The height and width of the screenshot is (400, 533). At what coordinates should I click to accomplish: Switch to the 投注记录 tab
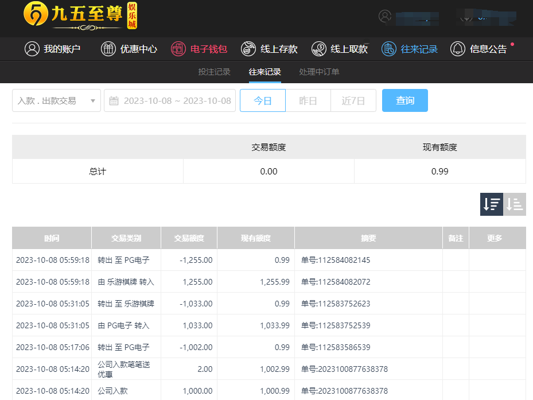(x=214, y=72)
